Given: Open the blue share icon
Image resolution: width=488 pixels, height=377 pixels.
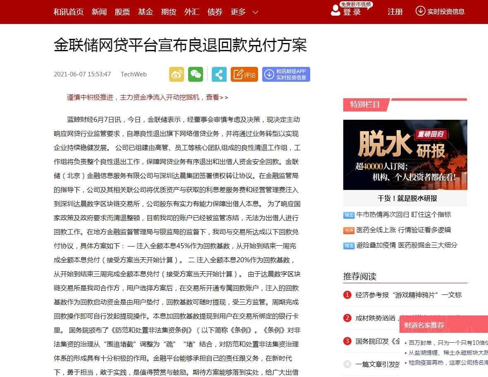Looking at the screenshot, I should click(219, 74).
